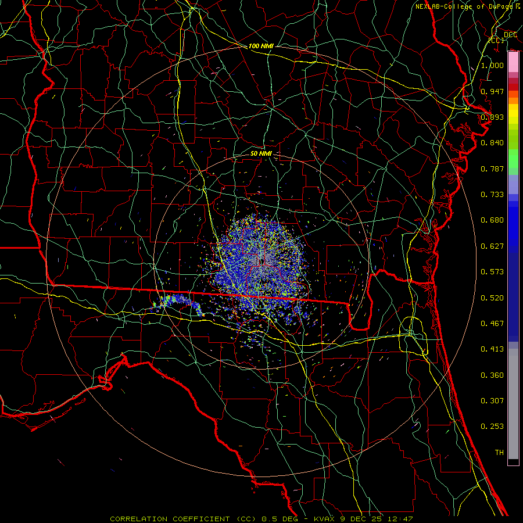Click the 0.467 color scale label
The width and height of the screenshot is (523, 523).
point(492,323)
